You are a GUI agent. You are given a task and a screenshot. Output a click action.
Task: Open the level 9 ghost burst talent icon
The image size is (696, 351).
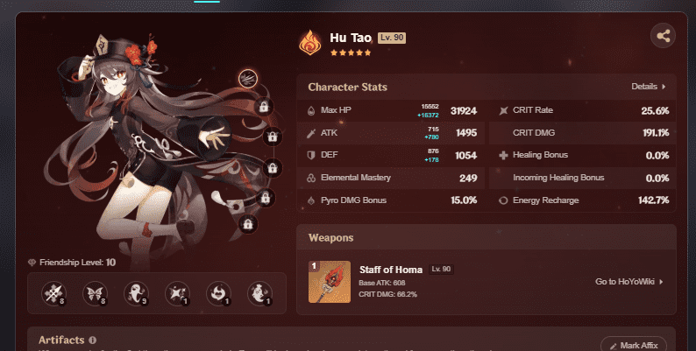136,293
